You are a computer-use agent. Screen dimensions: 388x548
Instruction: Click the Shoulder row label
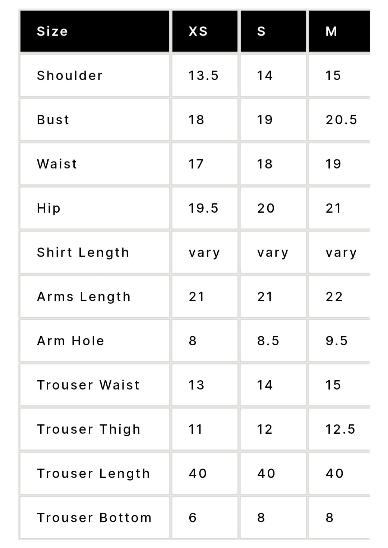click(70, 75)
